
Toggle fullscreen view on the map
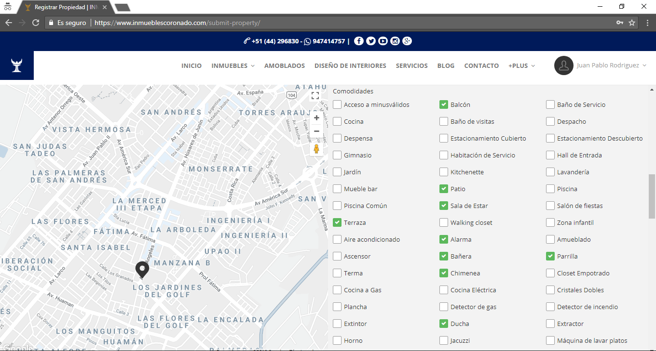click(315, 95)
